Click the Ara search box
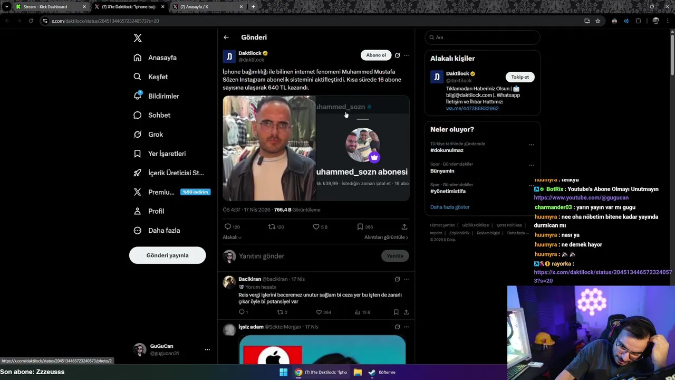This screenshot has width=675, height=380. point(483,37)
